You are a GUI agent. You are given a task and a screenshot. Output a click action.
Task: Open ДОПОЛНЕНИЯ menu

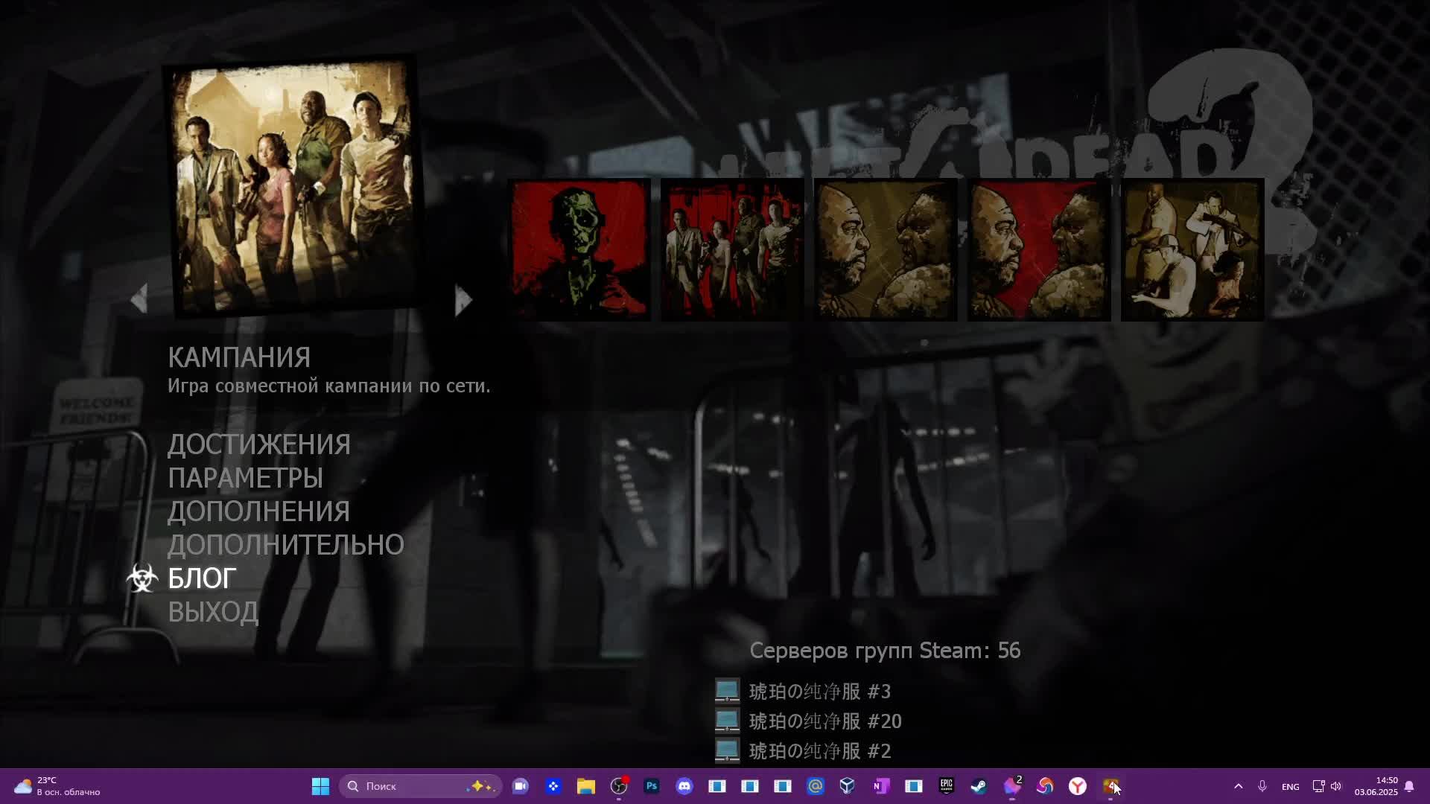pyautogui.click(x=258, y=511)
